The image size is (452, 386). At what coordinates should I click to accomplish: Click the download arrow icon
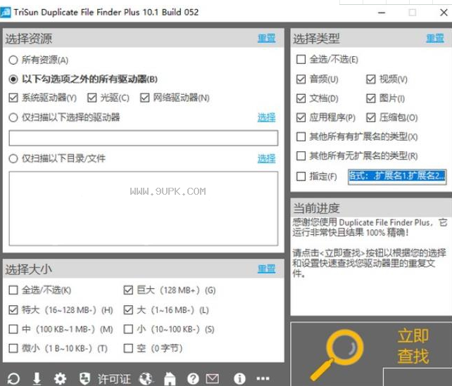click(x=37, y=378)
